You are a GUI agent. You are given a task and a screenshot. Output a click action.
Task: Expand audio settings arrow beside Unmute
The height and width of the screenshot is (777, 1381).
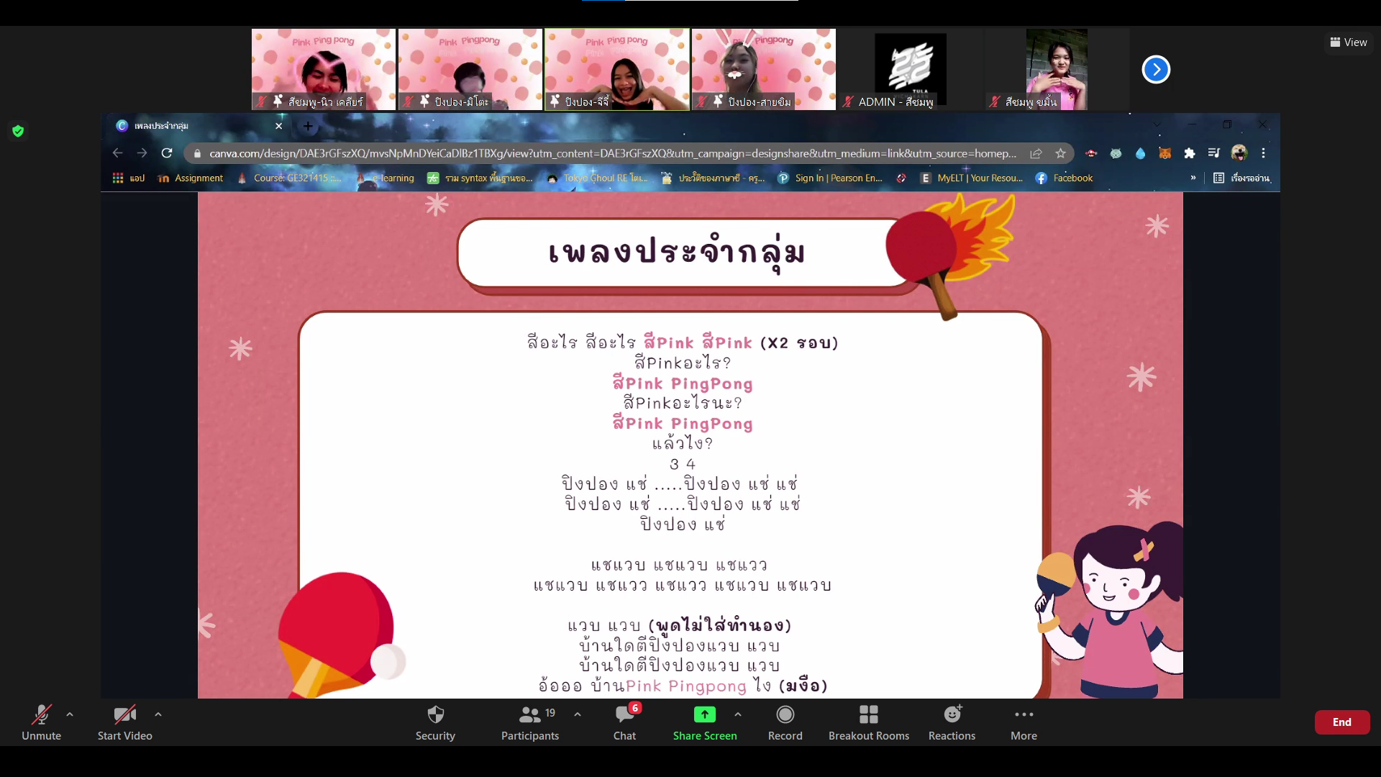tap(70, 714)
